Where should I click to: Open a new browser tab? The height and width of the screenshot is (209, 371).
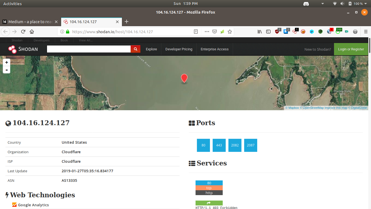[126, 22]
